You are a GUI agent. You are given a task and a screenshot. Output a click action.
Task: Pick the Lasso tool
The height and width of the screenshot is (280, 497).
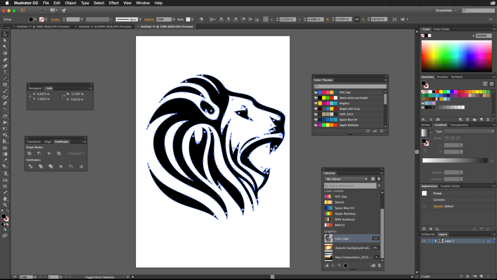coord(5,53)
